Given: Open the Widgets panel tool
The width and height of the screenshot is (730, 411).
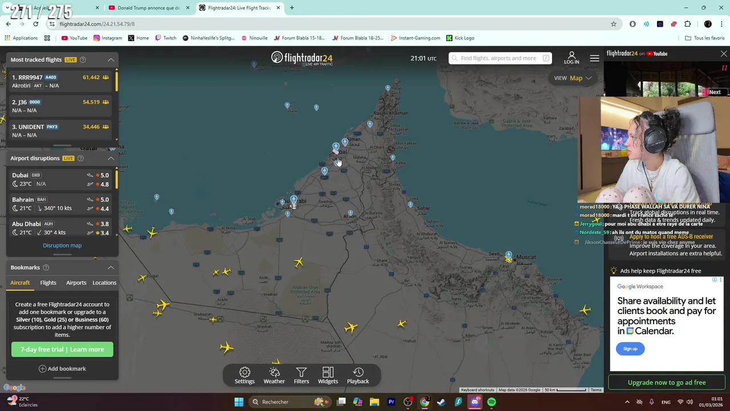Looking at the screenshot, I should coord(328,375).
